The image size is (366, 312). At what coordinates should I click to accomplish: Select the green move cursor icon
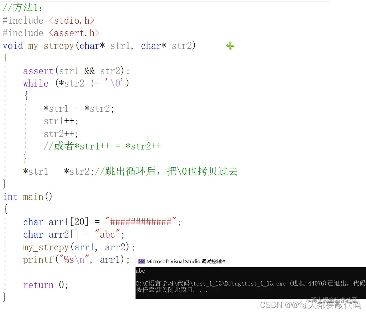pos(230,46)
